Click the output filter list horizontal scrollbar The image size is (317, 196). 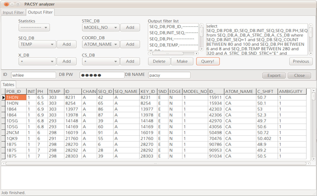pyautogui.click(x=173, y=53)
